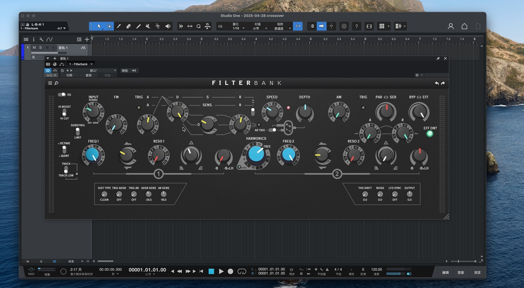
Task: Open the help question mark icon
Action: (x=356, y=26)
